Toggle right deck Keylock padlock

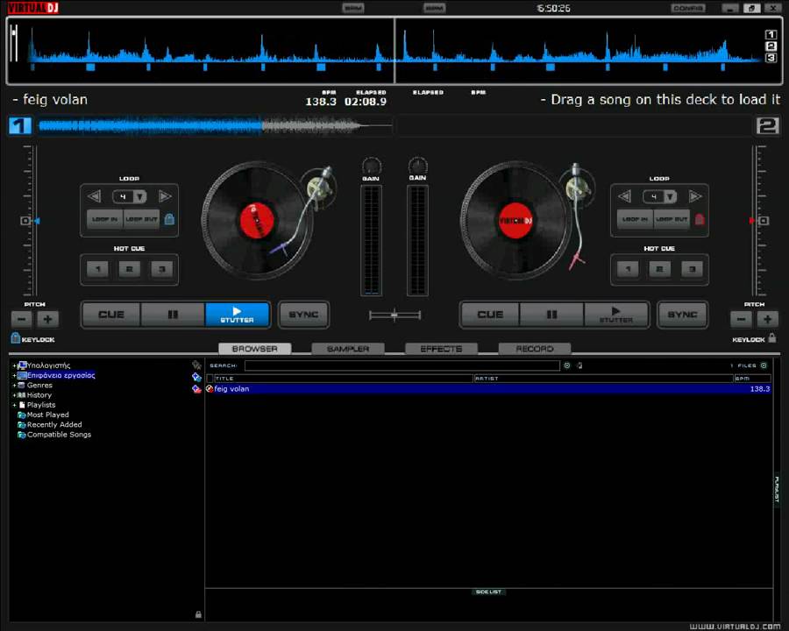(x=772, y=337)
